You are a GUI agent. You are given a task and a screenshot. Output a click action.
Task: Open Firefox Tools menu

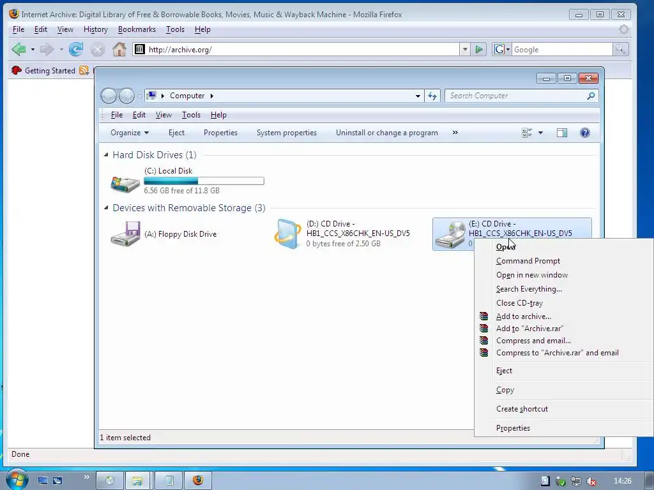[175, 29]
